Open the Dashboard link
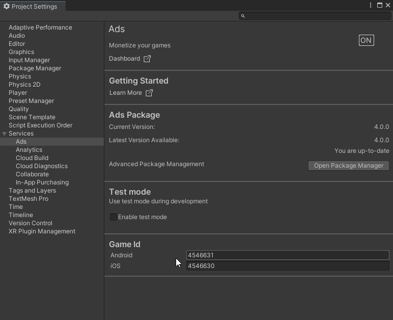Image resolution: width=393 pixels, height=320 pixels. tap(125, 59)
